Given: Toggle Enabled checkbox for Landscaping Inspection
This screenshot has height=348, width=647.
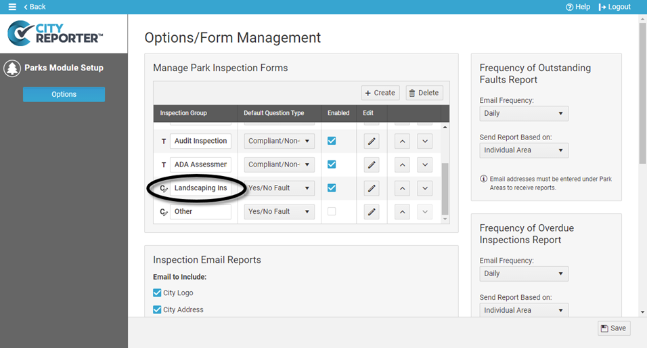Looking at the screenshot, I should pos(332,188).
